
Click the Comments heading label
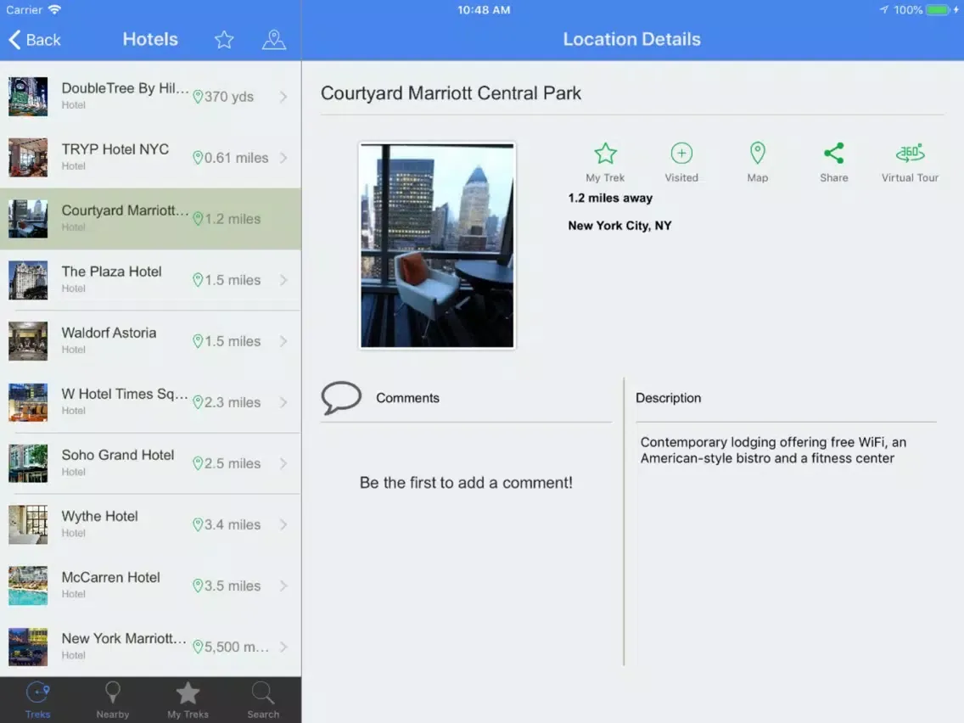[407, 398]
